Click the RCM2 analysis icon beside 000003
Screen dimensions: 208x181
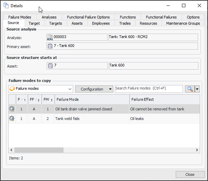tap(50, 37)
